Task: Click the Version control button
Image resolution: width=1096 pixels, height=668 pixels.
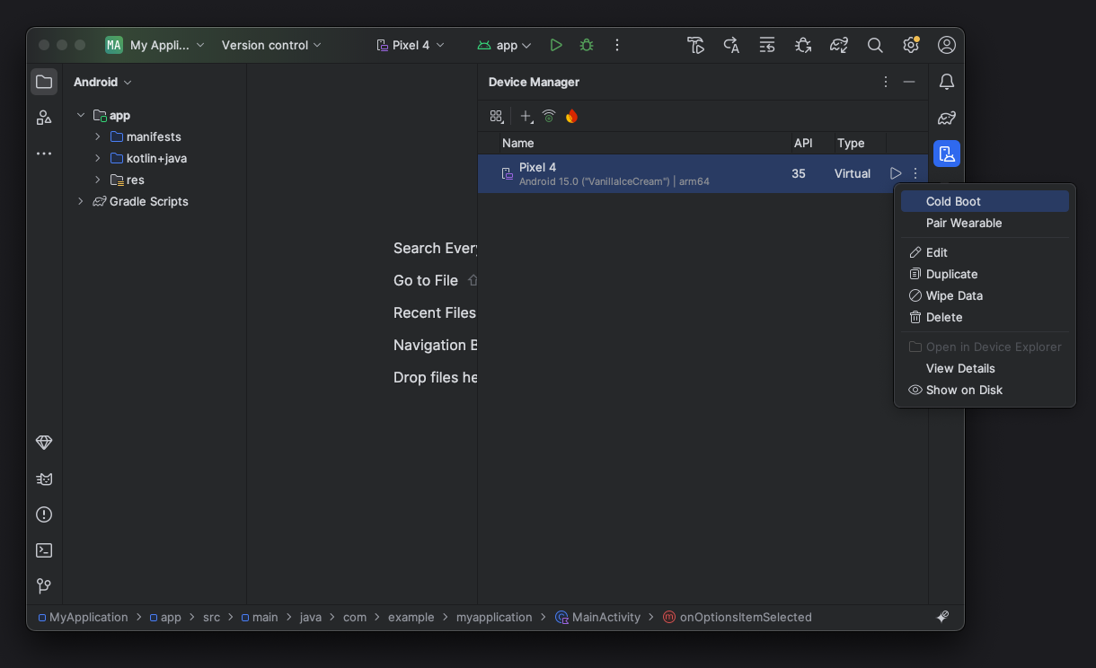Action: click(271, 45)
